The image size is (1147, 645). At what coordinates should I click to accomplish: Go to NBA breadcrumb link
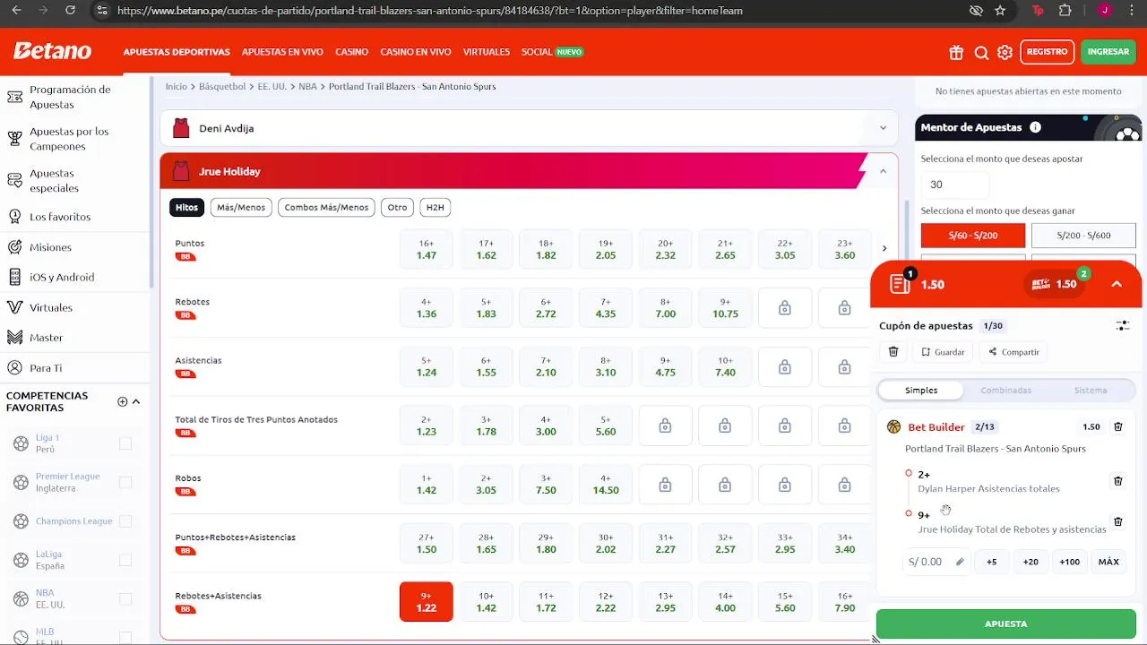[x=307, y=87]
